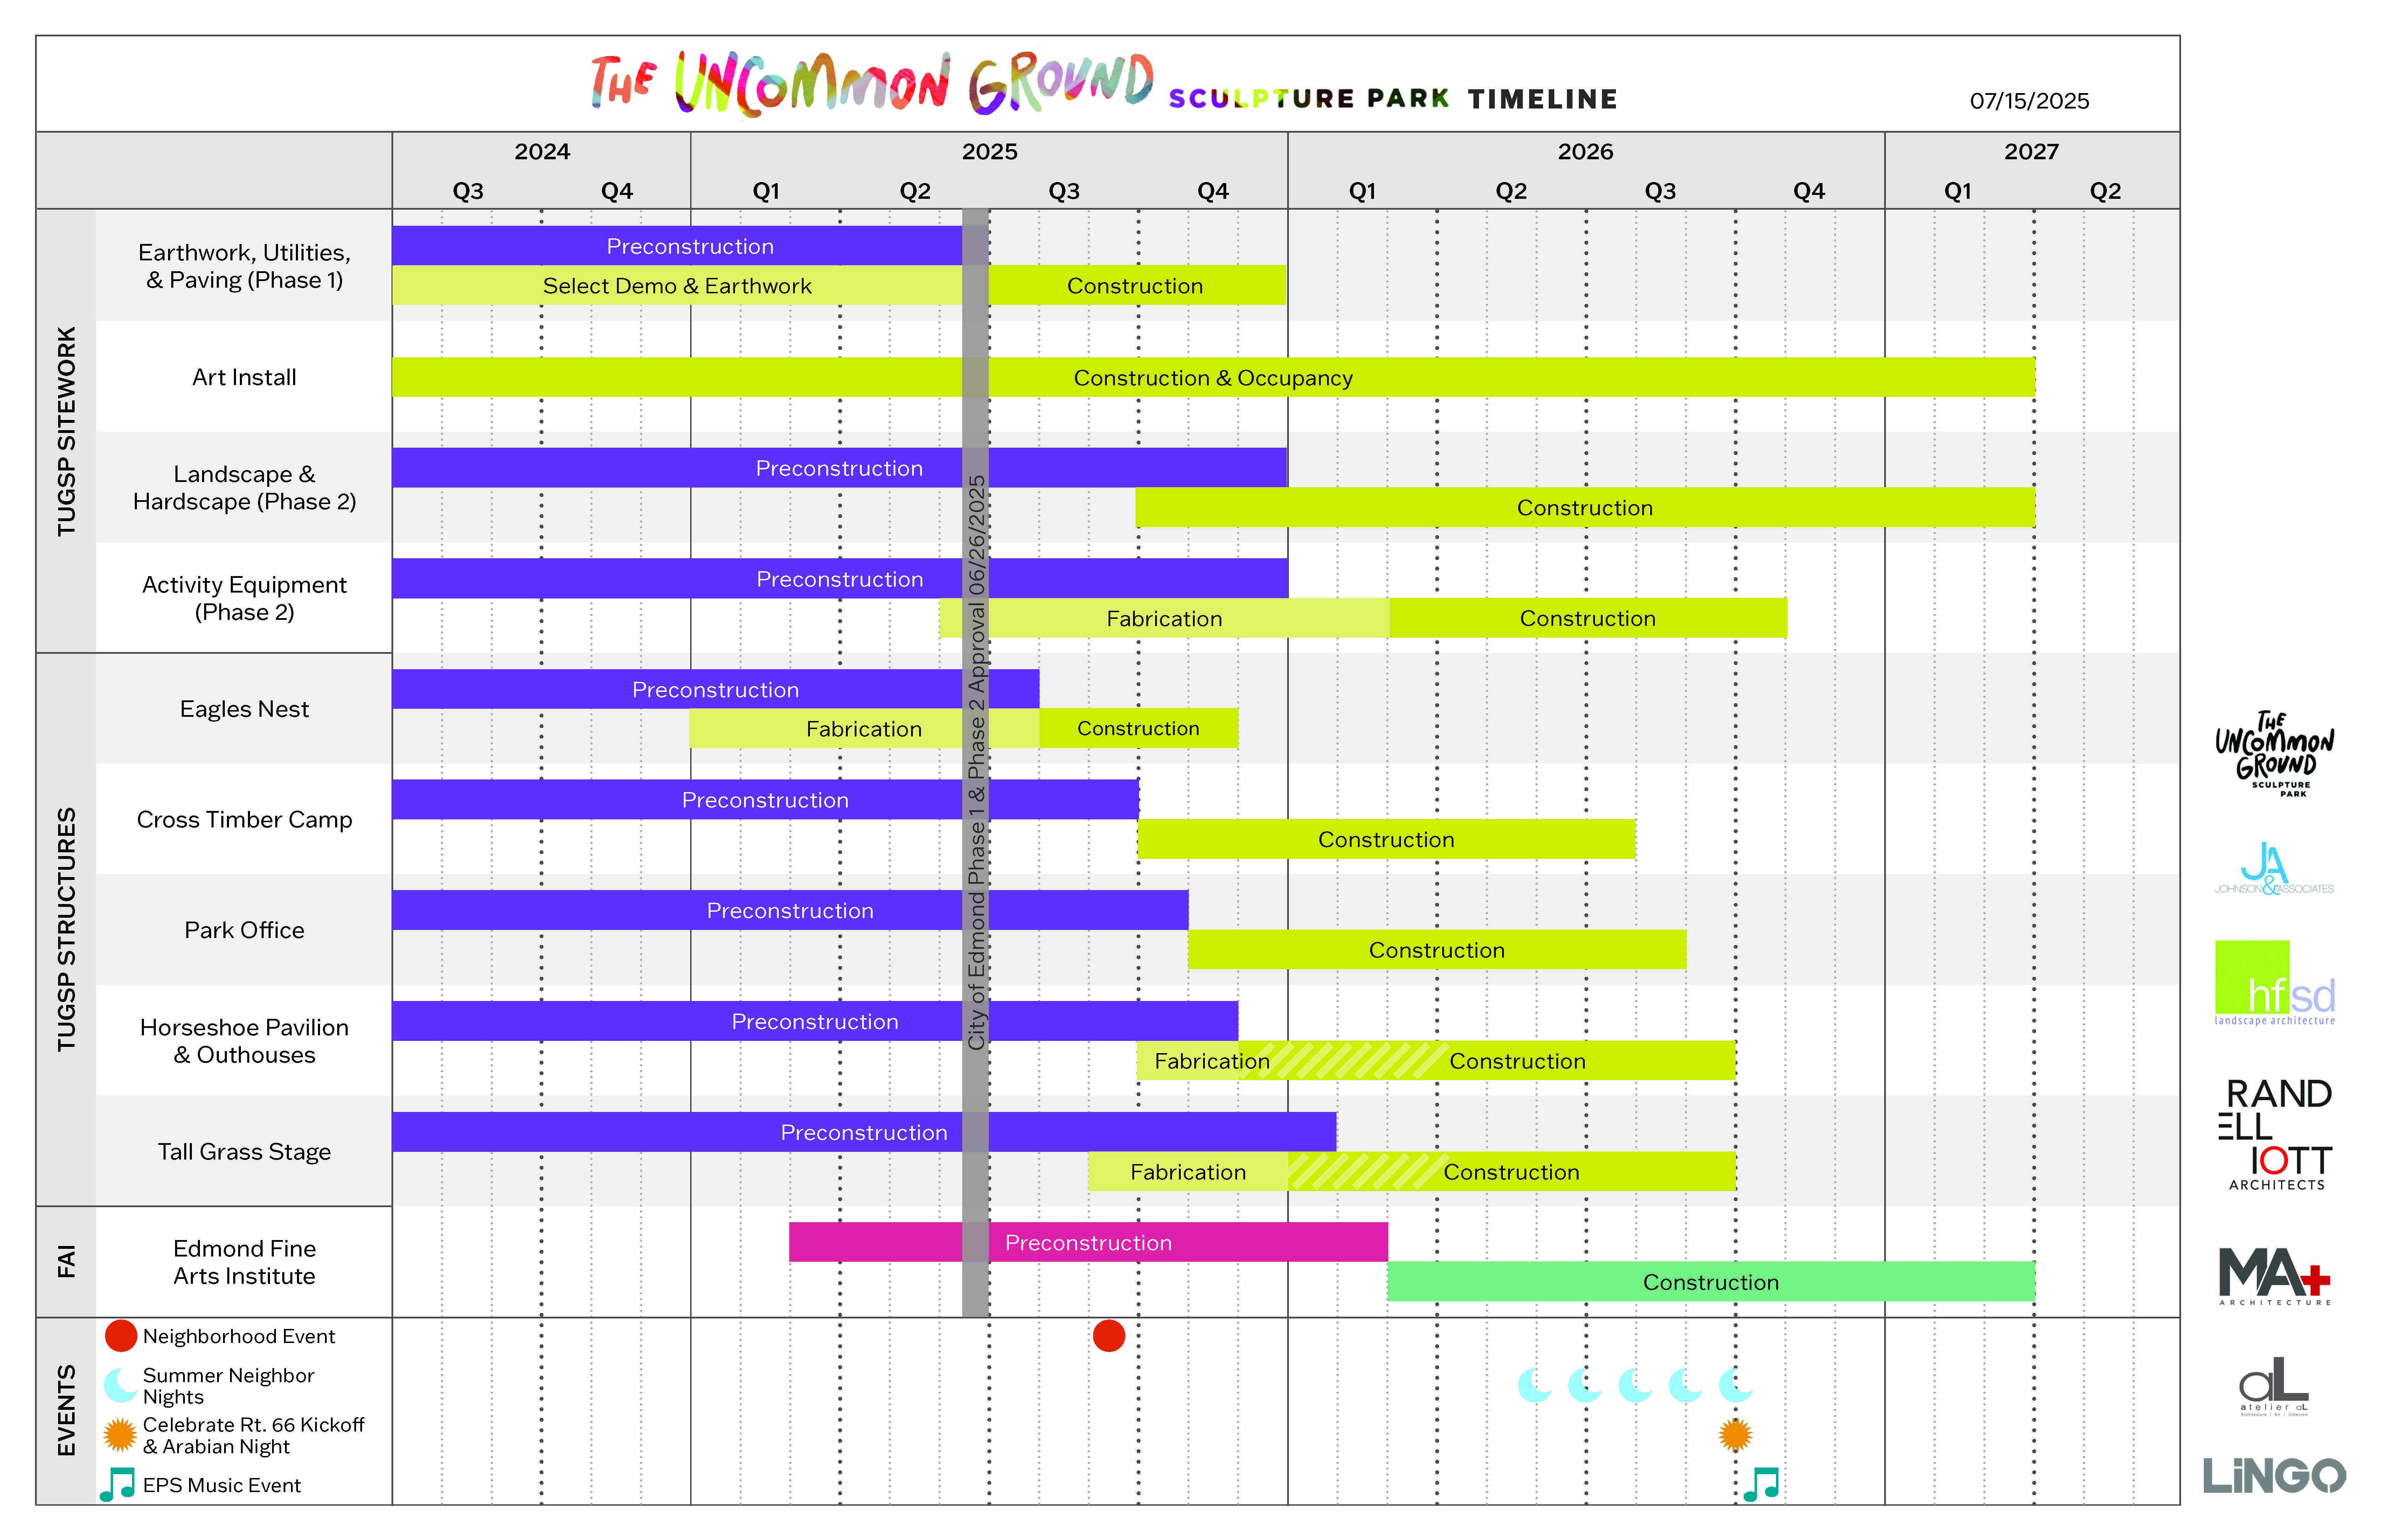Click the hfsd landscape architecture logo
2381x1540 pixels.
pyautogui.click(x=2275, y=983)
